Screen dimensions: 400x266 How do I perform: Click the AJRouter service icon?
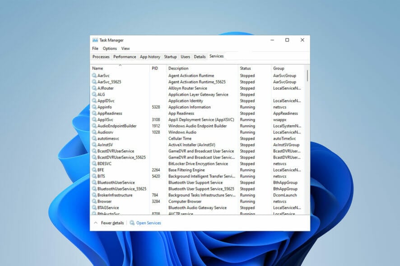93,88
